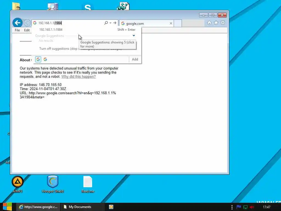Click the taskbar clock 17:47

click(x=266, y=207)
